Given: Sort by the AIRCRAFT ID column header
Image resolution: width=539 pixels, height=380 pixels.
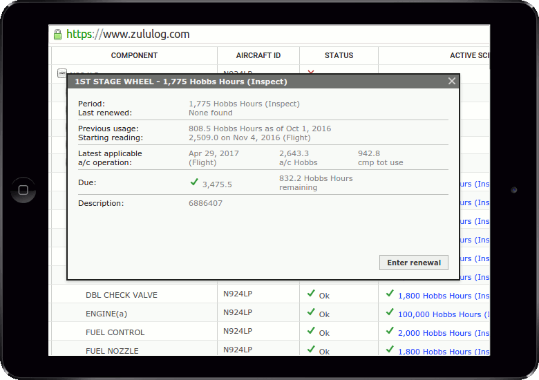Looking at the screenshot, I should [x=258, y=55].
